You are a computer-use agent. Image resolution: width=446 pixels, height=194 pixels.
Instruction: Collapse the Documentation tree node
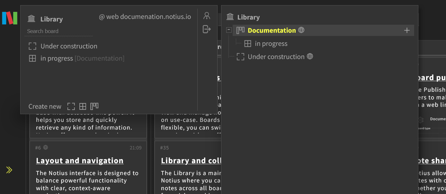(229, 30)
